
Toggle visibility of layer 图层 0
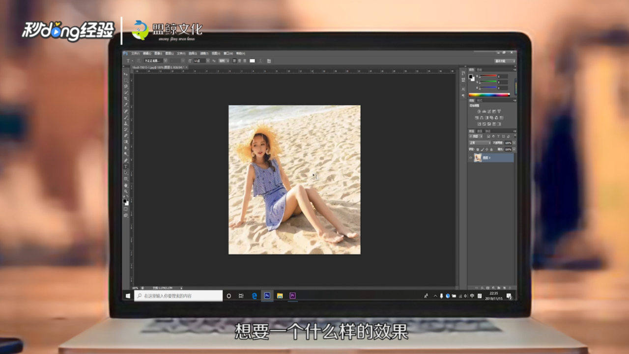click(x=470, y=158)
